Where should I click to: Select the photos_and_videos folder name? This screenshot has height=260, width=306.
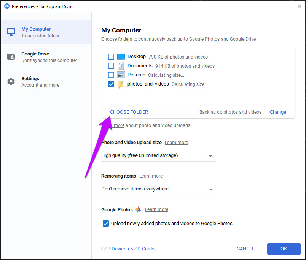pyautogui.click(x=148, y=84)
